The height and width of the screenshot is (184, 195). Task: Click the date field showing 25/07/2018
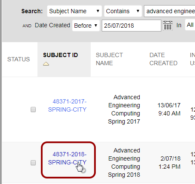132,26
